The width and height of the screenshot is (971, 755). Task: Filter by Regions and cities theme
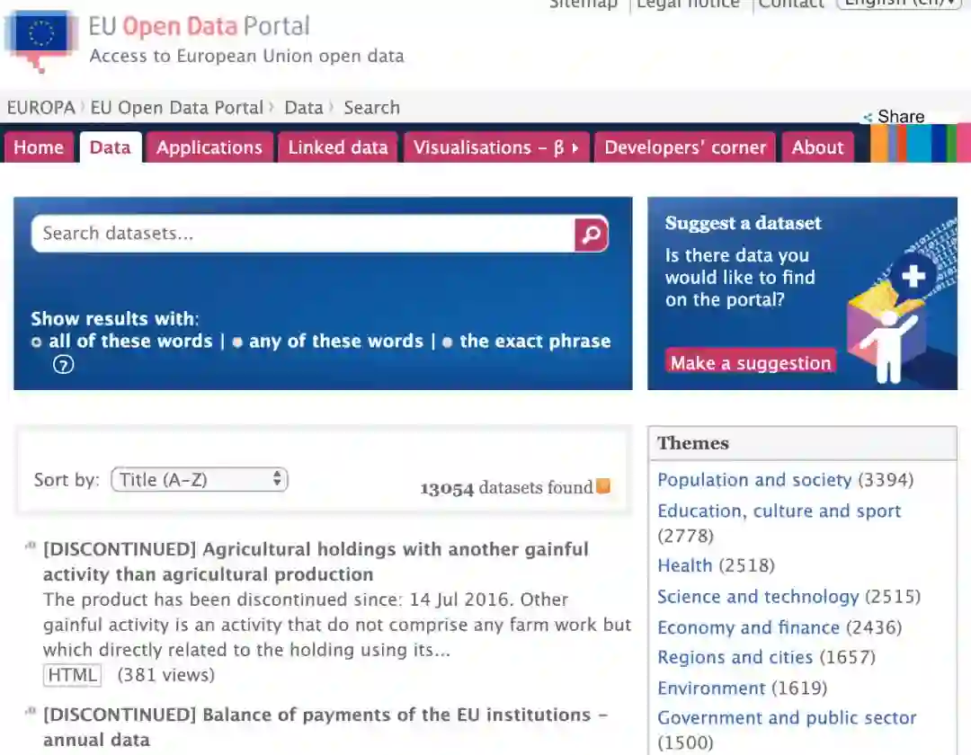(735, 657)
